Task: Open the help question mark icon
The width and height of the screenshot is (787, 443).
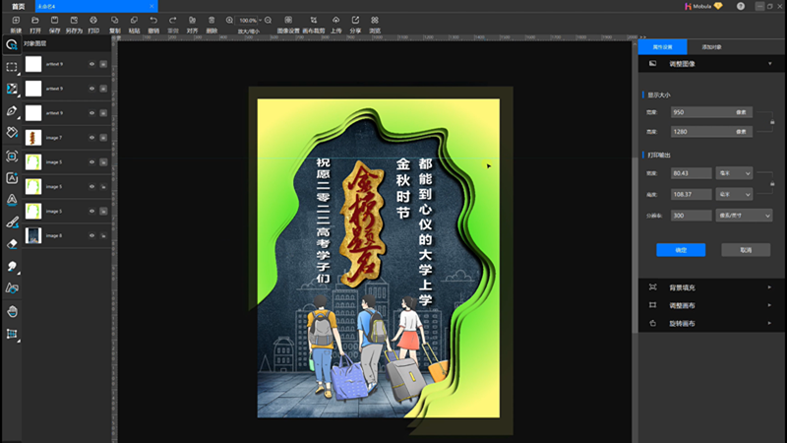Action: pos(741,6)
